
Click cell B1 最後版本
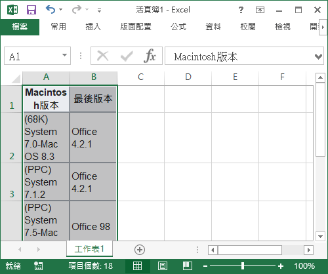93,99
